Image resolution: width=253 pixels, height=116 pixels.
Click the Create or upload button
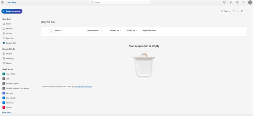[x=12, y=11]
